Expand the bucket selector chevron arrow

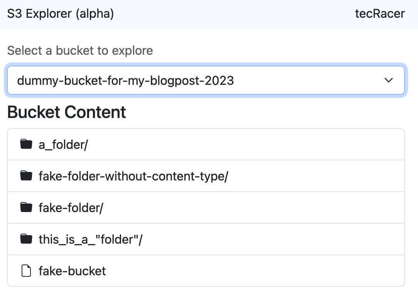coord(389,80)
